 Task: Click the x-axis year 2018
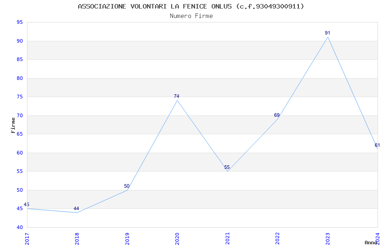pos(77,238)
